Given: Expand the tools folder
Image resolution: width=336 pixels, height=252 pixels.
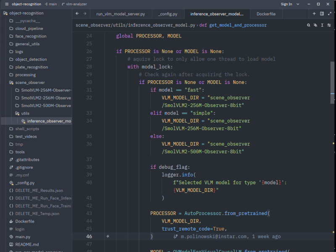Looking at the screenshot, I should point(36,152).
